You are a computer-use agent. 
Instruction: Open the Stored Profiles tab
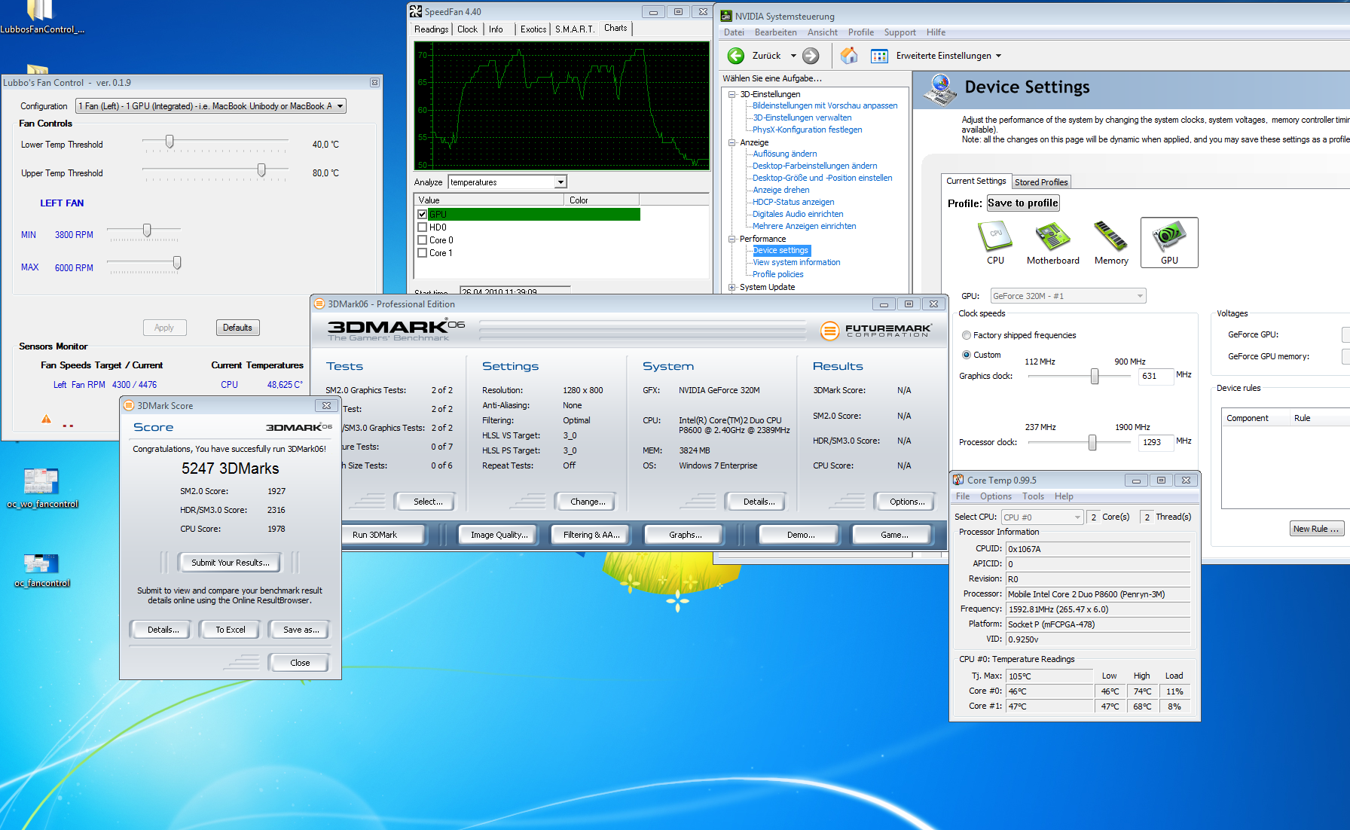tap(1041, 182)
